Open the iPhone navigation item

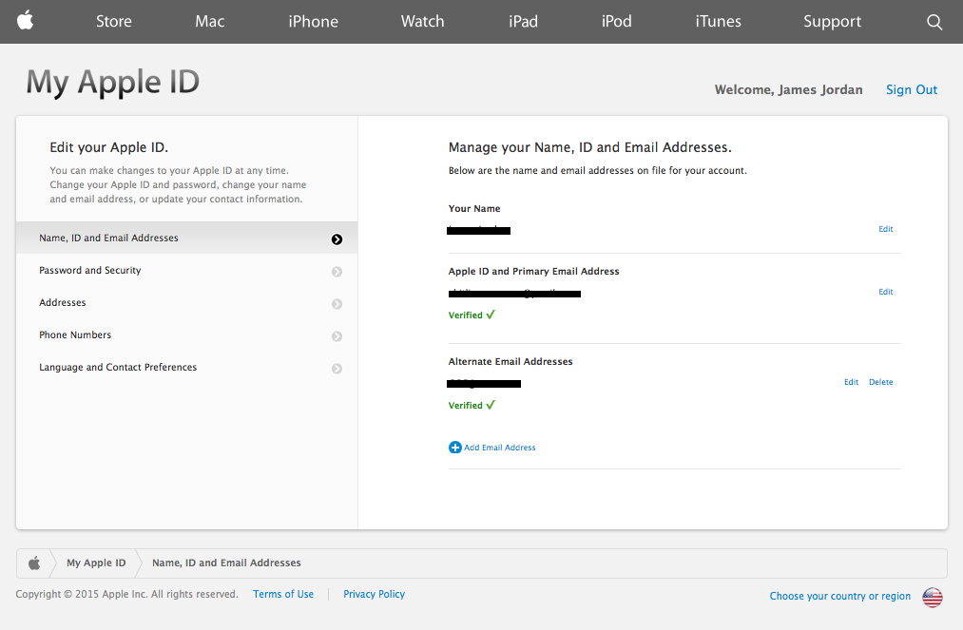(313, 22)
